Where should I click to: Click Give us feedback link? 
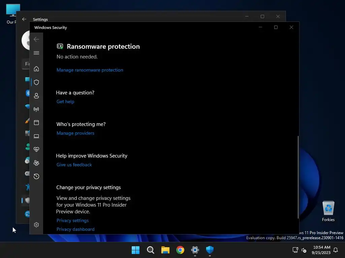pyautogui.click(x=74, y=165)
